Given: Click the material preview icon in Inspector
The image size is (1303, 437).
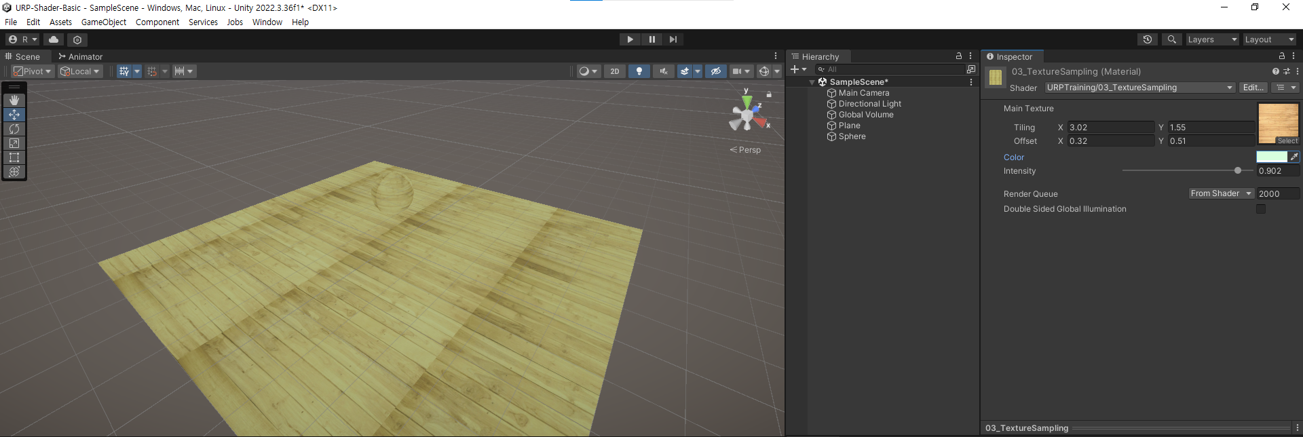Looking at the screenshot, I should pos(996,78).
